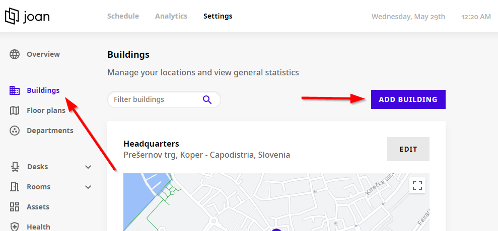This screenshot has width=498, height=231.
Task: Open Departments in the sidebar
Action: 50,131
